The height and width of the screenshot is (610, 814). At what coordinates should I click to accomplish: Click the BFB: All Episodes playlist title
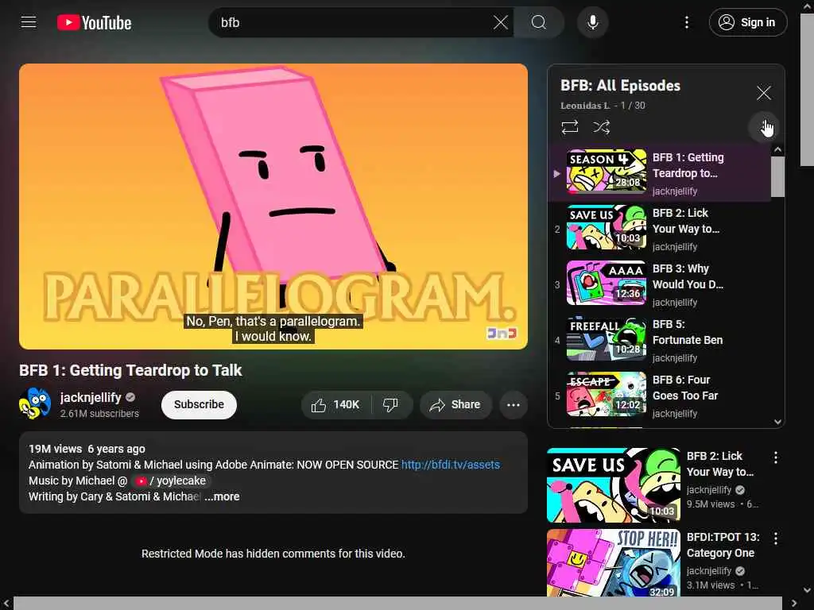click(x=620, y=86)
